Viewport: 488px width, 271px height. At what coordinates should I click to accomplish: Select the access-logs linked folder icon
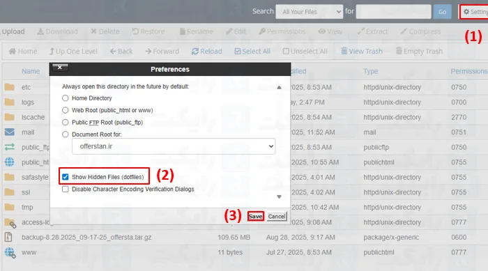tap(10, 222)
